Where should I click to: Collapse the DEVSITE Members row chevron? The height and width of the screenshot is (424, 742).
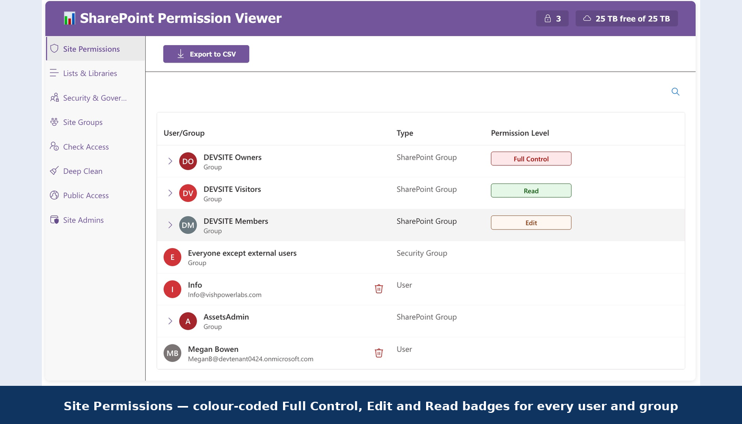(x=170, y=225)
